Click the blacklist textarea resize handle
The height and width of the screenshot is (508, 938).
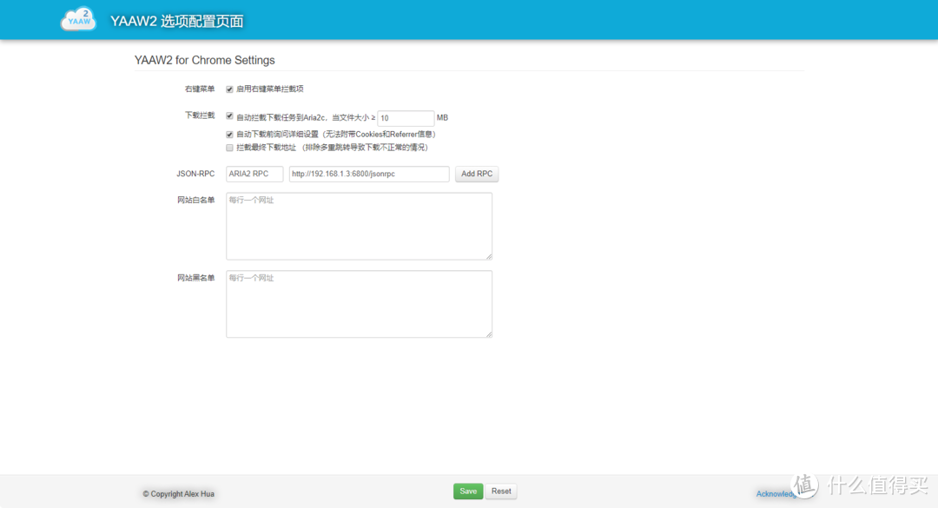click(x=489, y=333)
